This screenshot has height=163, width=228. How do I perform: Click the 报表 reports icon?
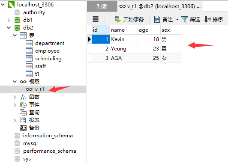[23, 120]
